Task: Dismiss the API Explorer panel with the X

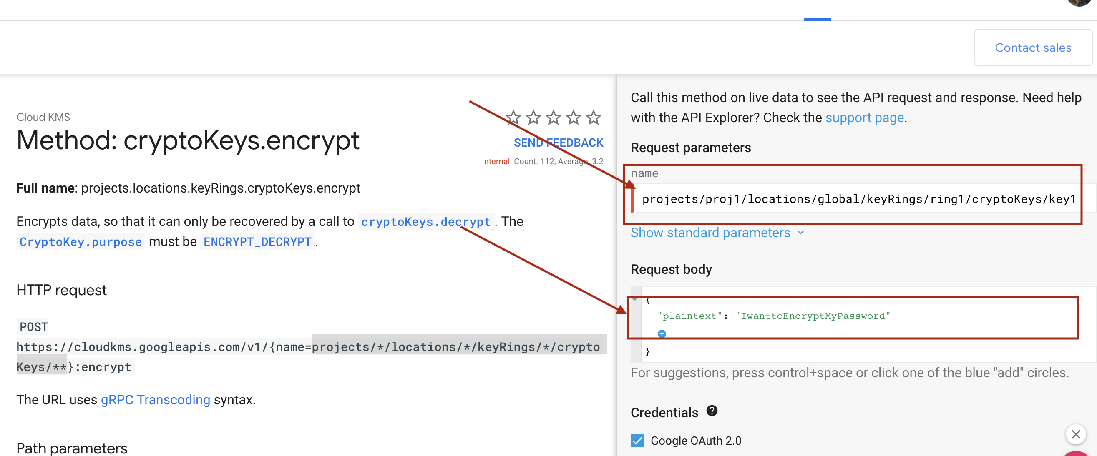Action: pyautogui.click(x=1076, y=434)
